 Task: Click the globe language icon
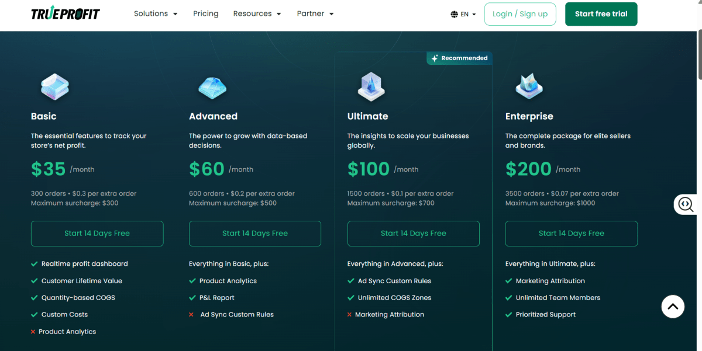[455, 14]
